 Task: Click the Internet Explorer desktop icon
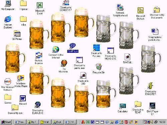tap(8, 22)
